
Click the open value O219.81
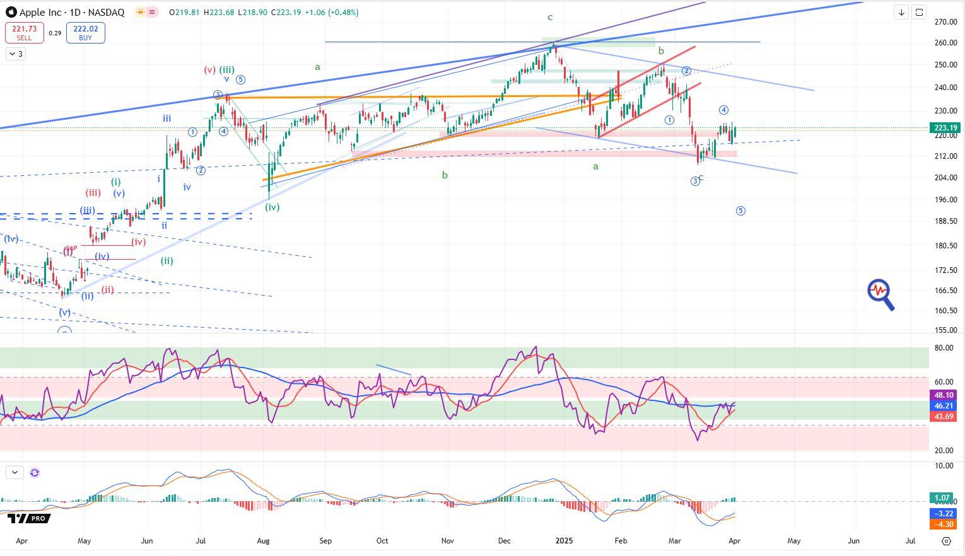(185, 12)
